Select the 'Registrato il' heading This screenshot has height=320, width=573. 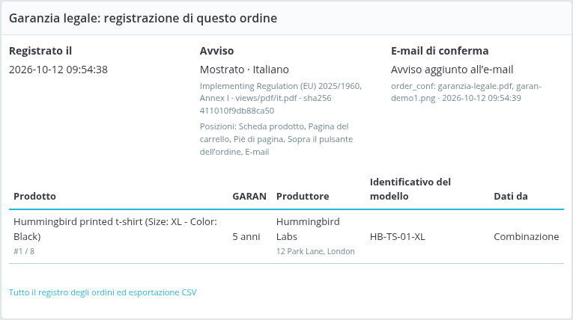[x=40, y=51]
